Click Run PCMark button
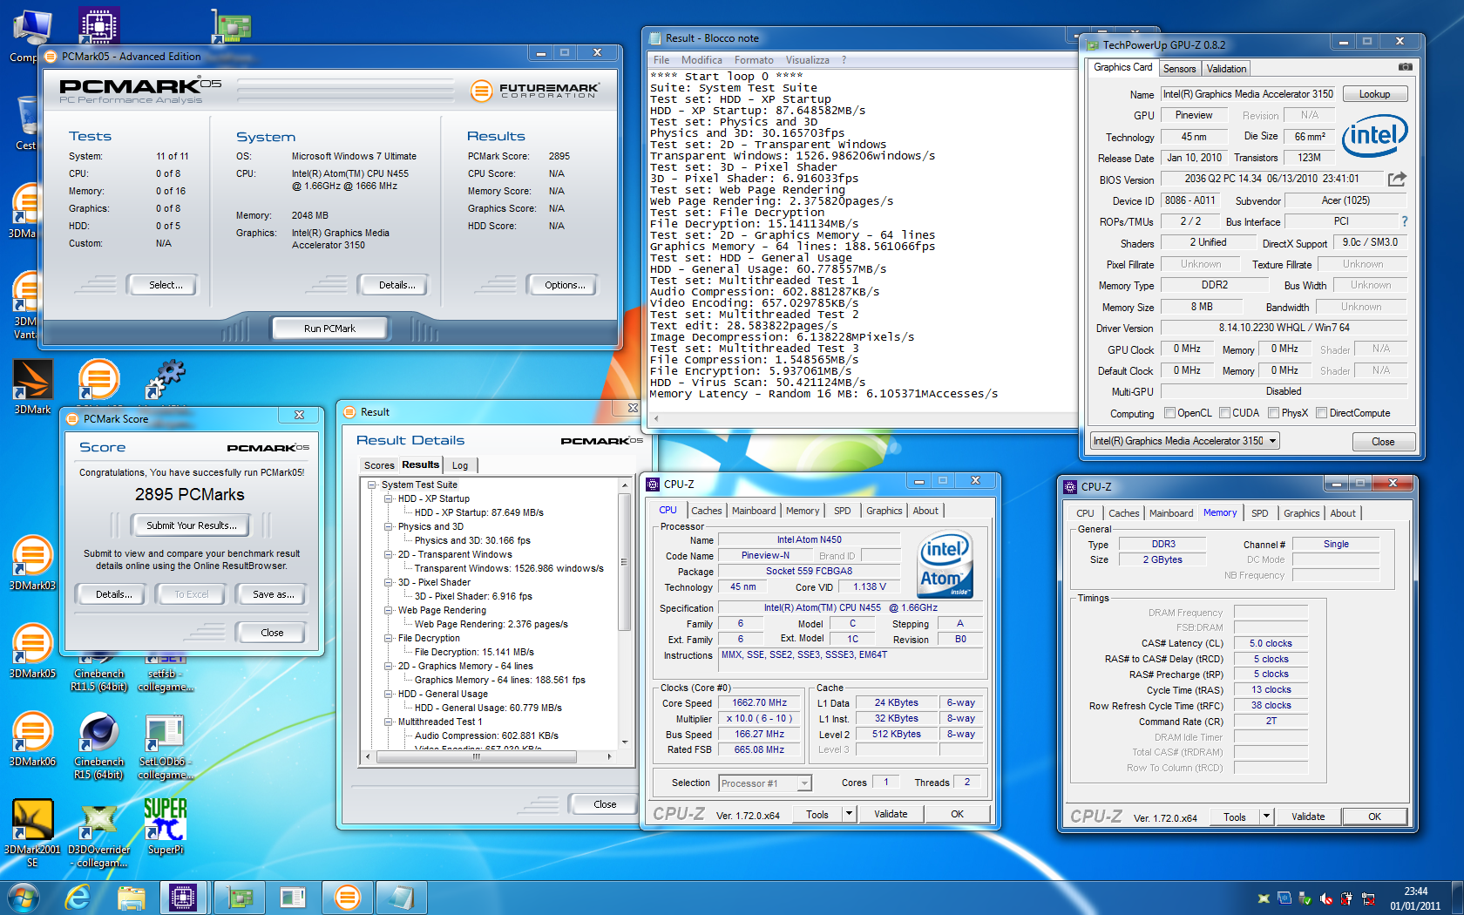This screenshot has width=1464, height=915. coord(329,329)
